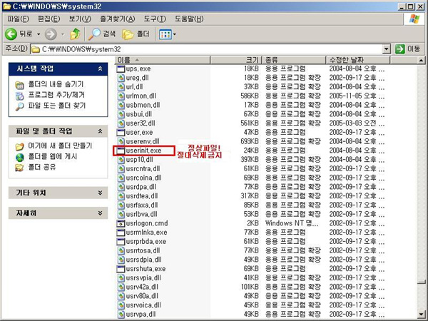428x321 pixels.
Task: Toggle the 폴더 folders pane
Action: [x=136, y=34]
